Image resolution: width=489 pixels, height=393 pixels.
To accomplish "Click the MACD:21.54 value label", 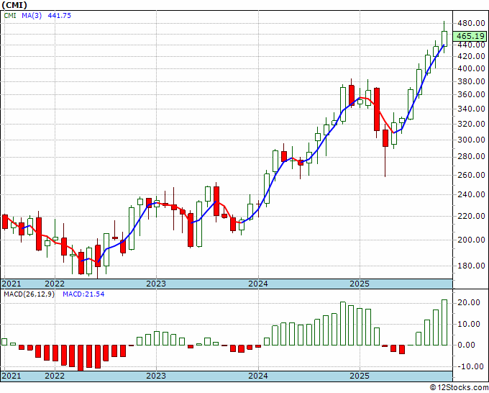I will [x=83, y=294].
